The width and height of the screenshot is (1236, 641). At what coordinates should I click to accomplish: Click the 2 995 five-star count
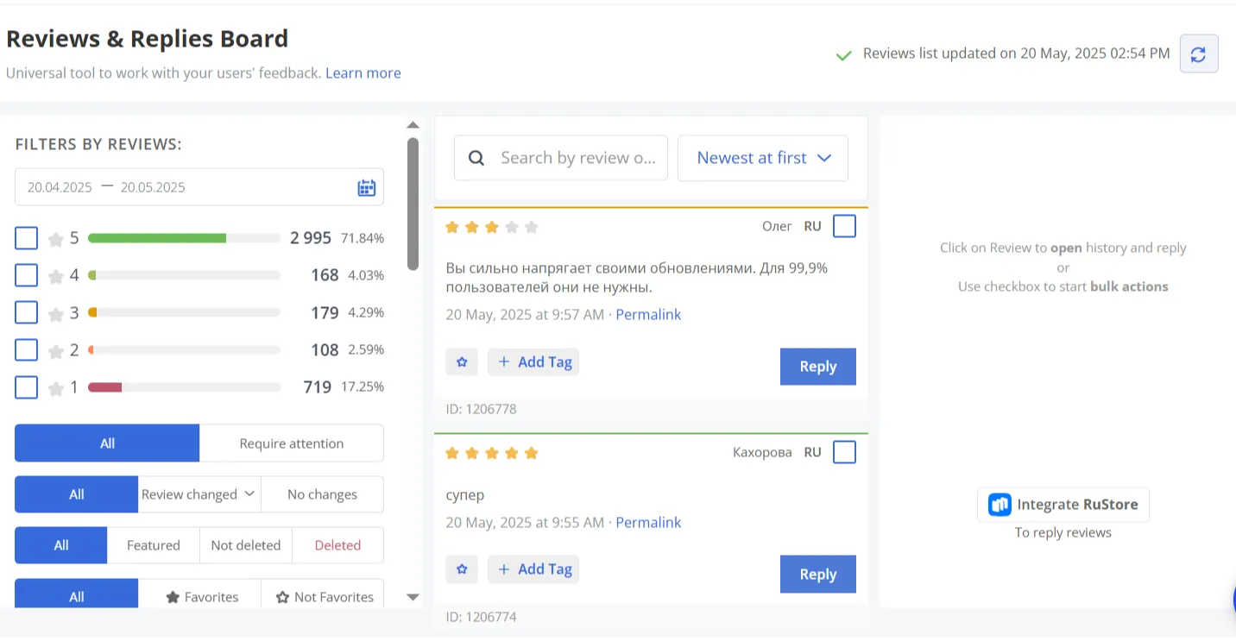point(311,238)
